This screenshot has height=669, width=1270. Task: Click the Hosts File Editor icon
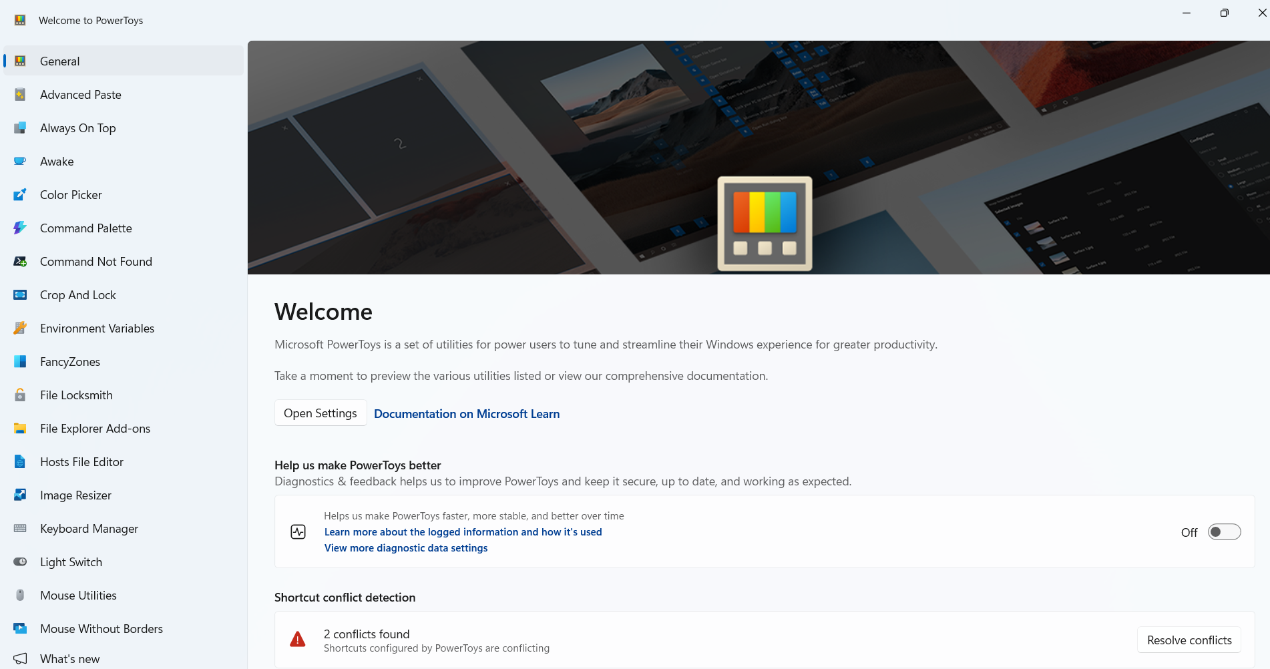click(20, 461)
